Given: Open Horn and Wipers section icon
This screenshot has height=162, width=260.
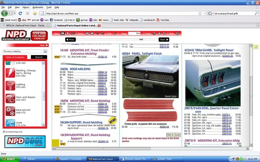Looking at the screenshot, I should [x=10, y=98].
